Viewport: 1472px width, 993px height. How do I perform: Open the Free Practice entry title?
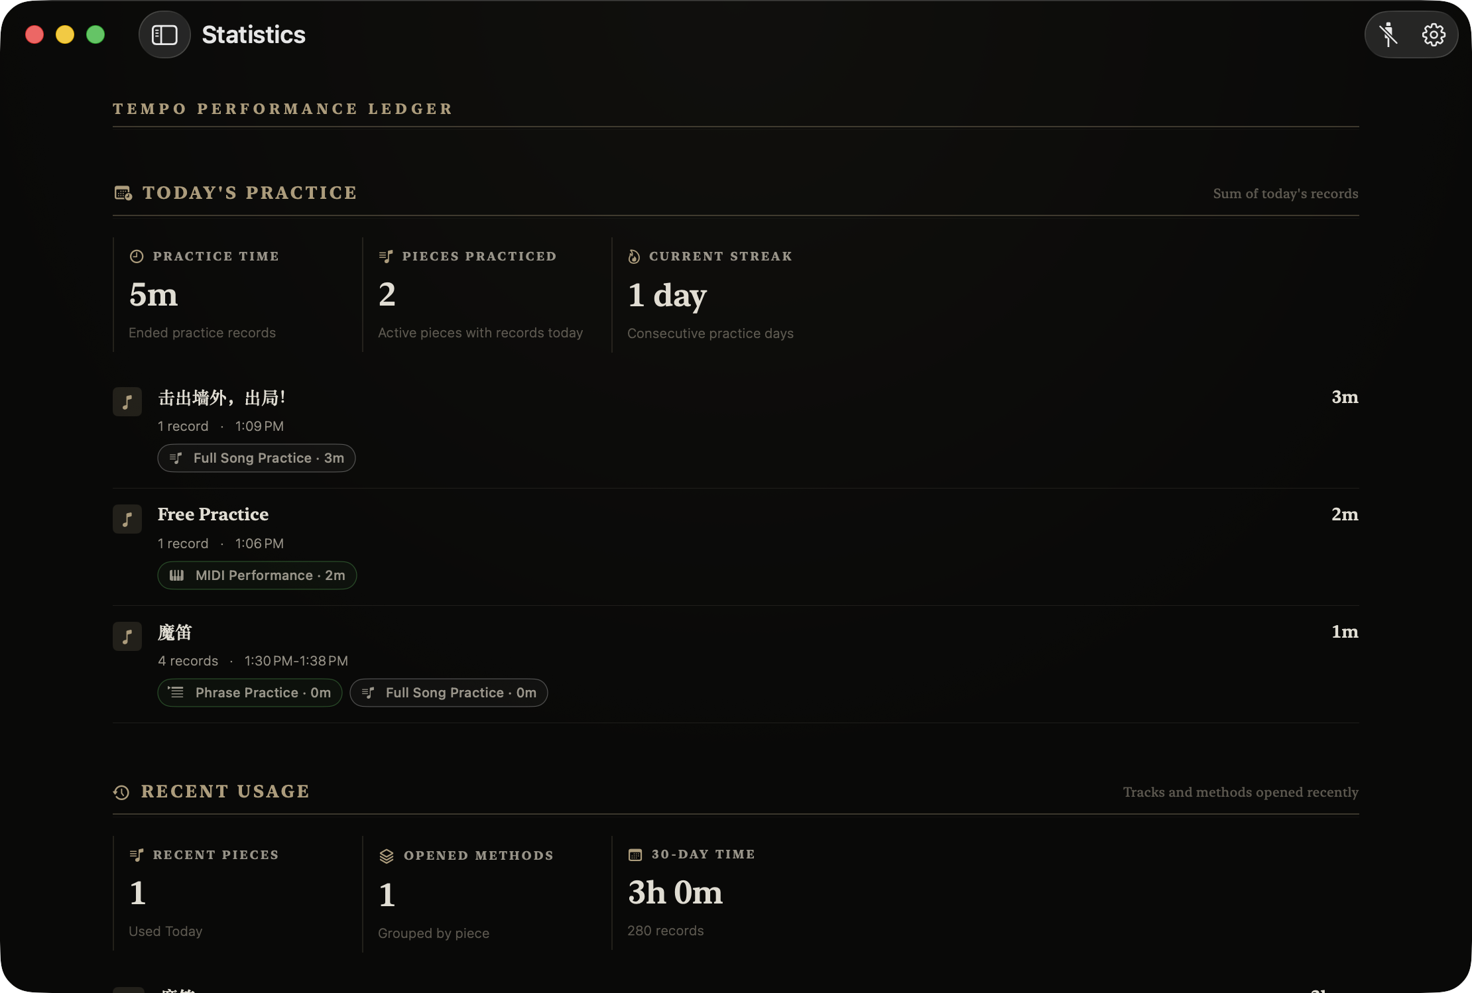[213, 514]
